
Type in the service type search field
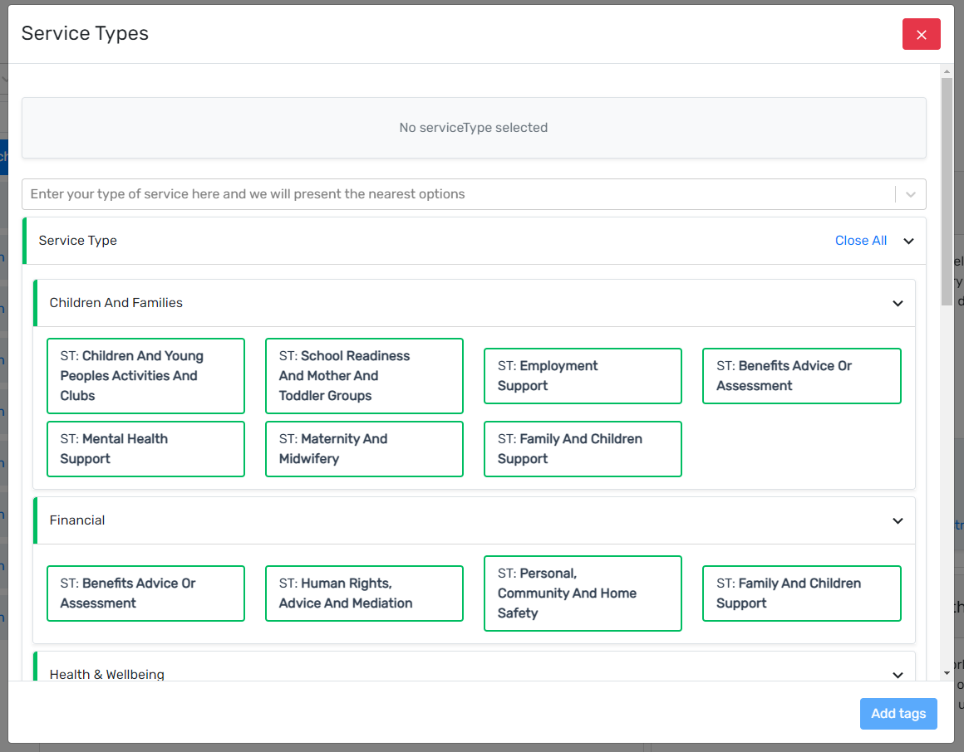pyautogui.click(x=457, y=194)
